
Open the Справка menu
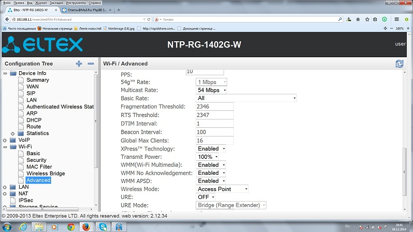(94, 3)
